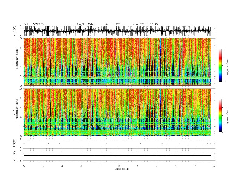Click time axis tick label "2"
The image size is (241, 186).
(62, 166)
